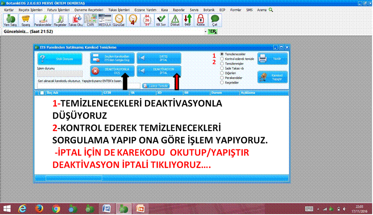This screenshot has height=215, width=373.
Task: Click the DEAKTİVASYON İPTAL button
Action: (x=159, y=70)
